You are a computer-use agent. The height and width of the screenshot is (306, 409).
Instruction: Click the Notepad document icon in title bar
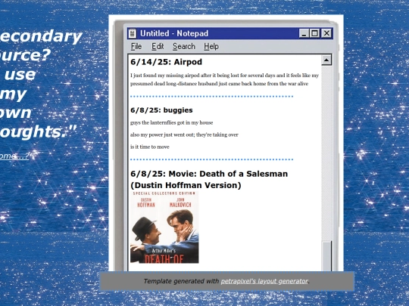133,33
